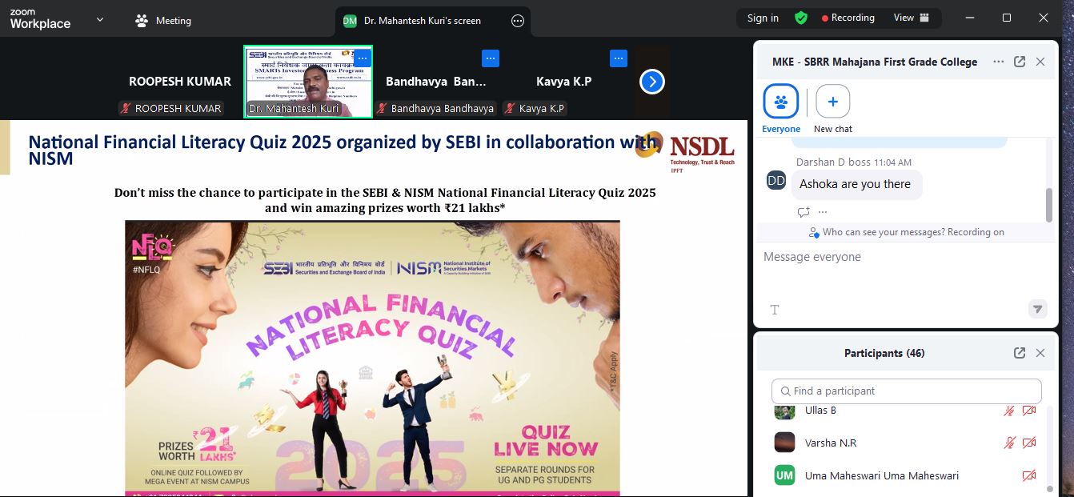
Task: Toggle Varsha N.R's muted microphone icon
Action: point(1010,443)
